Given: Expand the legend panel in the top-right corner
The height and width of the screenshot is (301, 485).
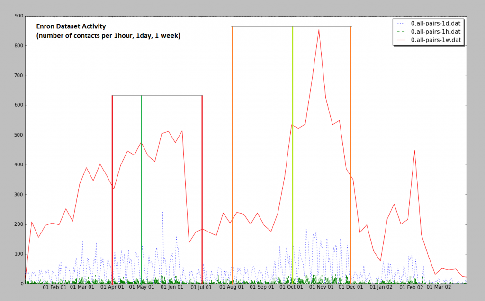Looking at the screenshot, I should (428, 31).
